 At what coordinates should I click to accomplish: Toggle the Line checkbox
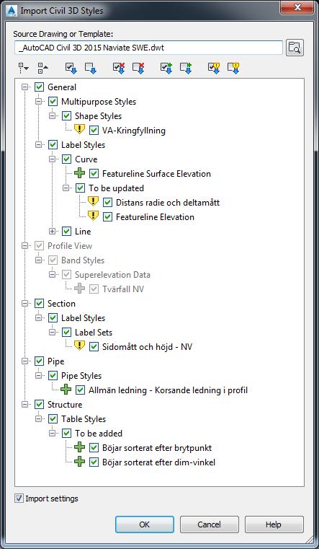click(66, 231)
